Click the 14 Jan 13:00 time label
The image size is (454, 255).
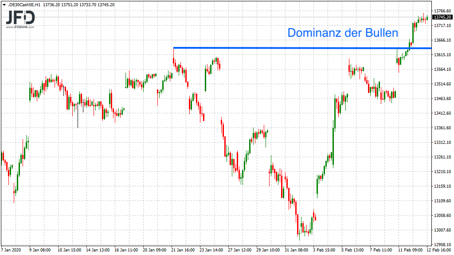(97, 250)
